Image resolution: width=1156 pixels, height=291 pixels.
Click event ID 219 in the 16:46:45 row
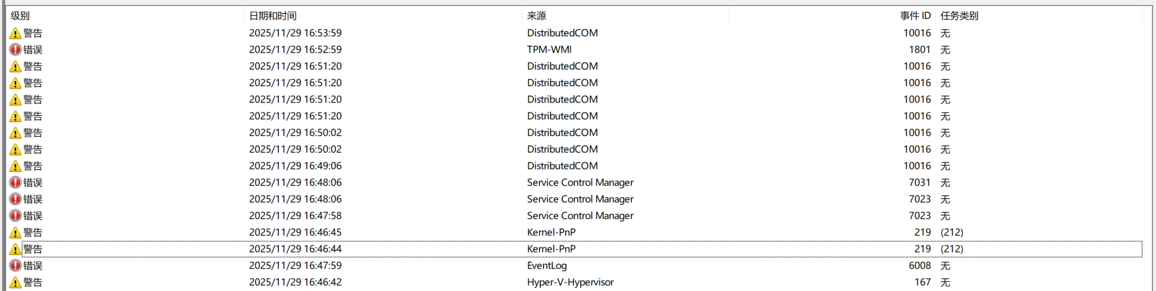pyautogui.click(x=923, y=232)
